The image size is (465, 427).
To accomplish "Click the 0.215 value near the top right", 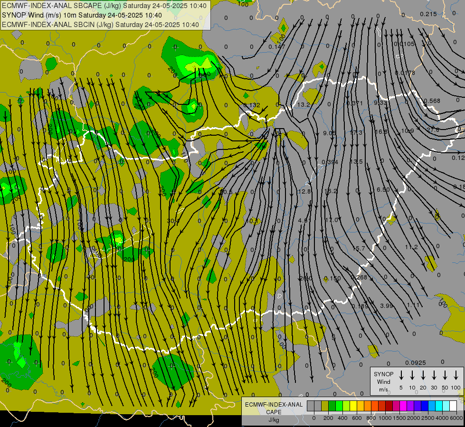I will coord(428,14).
